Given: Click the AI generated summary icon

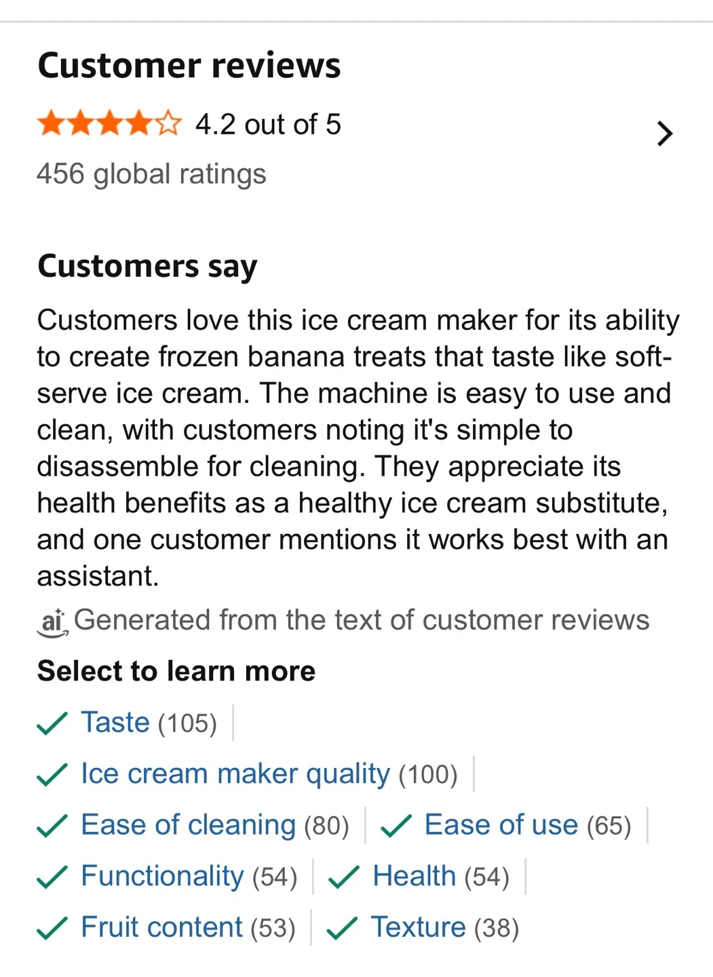Looking at the screenshot, I should [x=52, y=622].
